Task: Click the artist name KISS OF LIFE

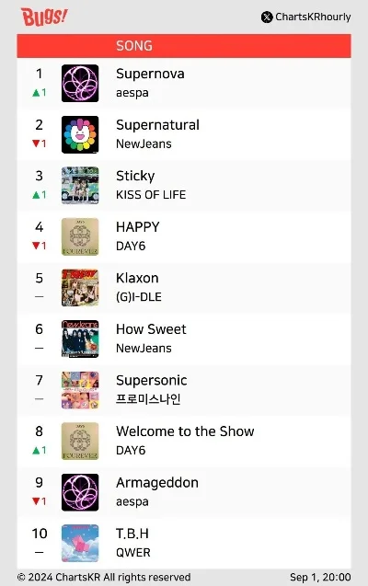Action: coord(151,195)
